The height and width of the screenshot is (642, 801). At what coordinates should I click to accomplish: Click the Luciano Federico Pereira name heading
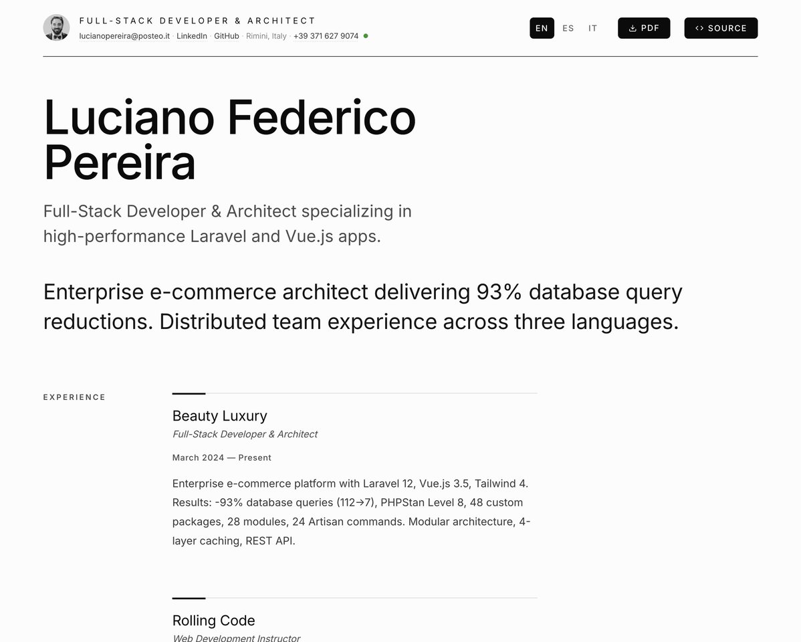click(x=229, y=140)
